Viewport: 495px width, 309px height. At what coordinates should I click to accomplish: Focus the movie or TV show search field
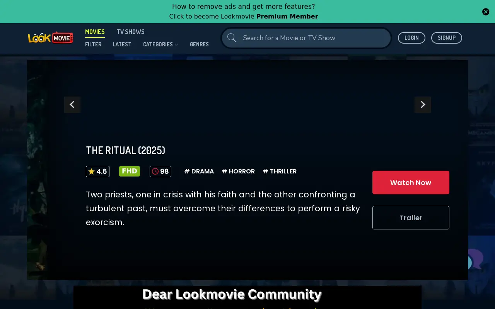306,38
